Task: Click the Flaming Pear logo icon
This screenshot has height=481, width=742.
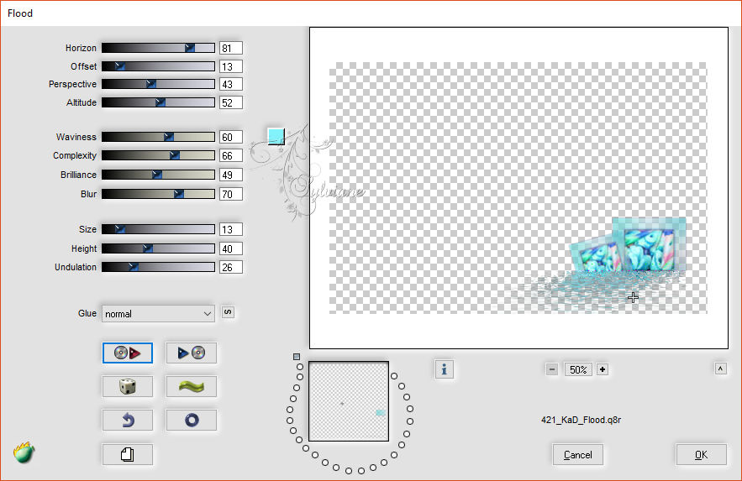Action: tap(24, 452)
